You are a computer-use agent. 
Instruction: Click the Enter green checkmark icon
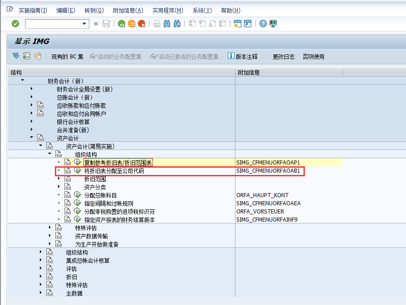coord(15,24)
